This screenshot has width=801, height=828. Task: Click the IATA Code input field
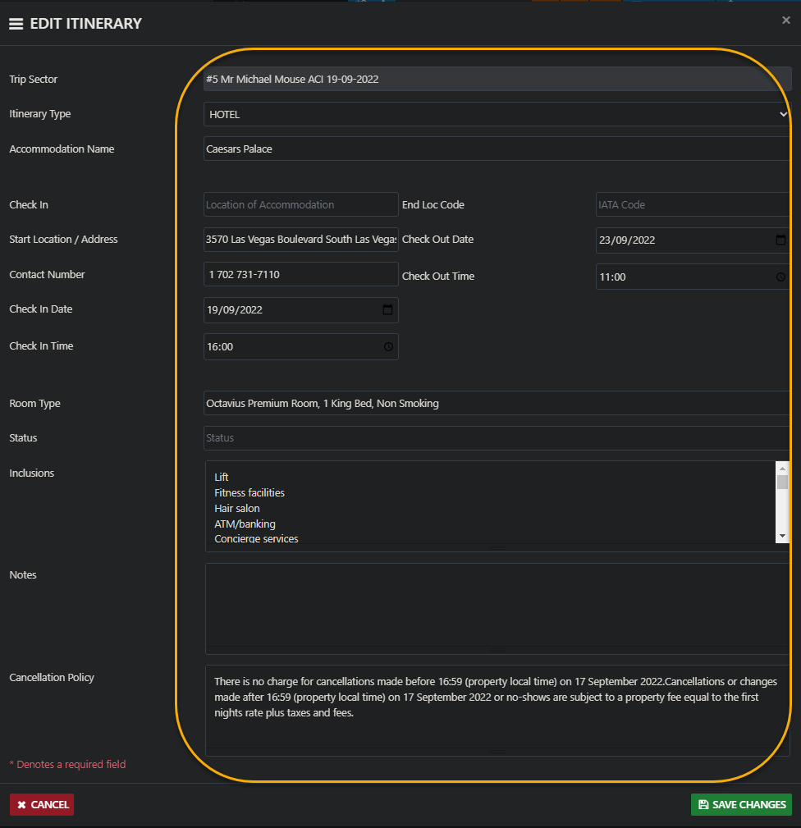coord(692,205)
